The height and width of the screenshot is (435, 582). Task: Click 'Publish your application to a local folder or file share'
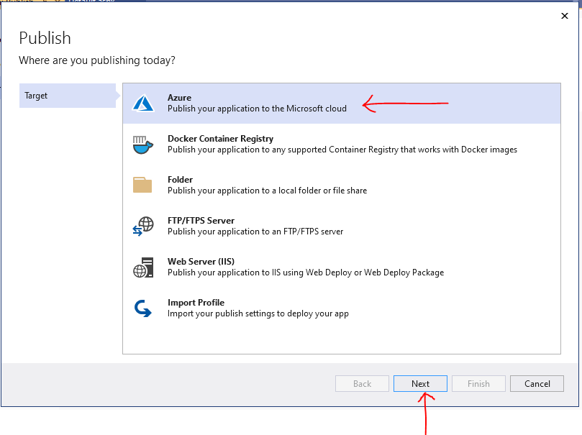(x=267, y=191)
